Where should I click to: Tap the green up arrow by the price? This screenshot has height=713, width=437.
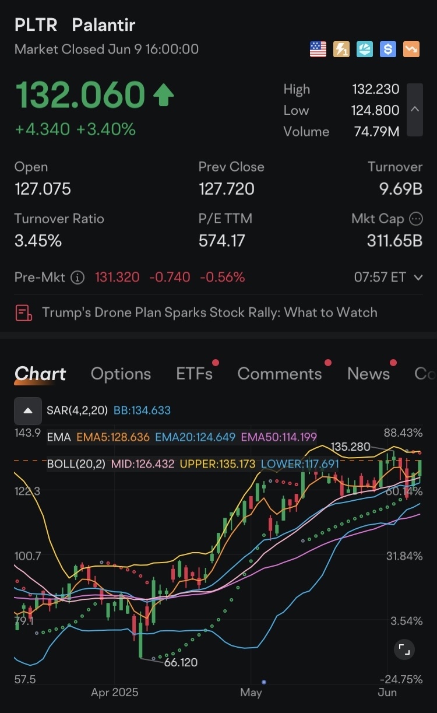[x=164, y=95]
